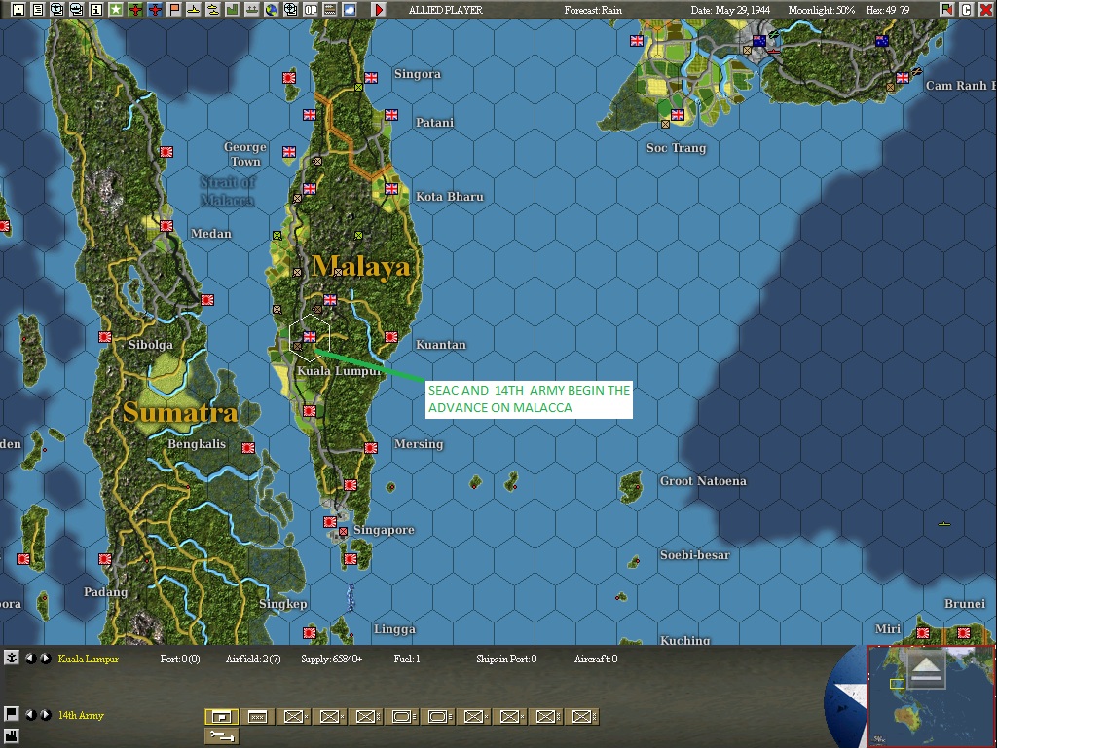Screen dimensions: 1107x754
Task: Select the British flag unit at Patani
Action: pyautogui.click(x=391, y=115)
